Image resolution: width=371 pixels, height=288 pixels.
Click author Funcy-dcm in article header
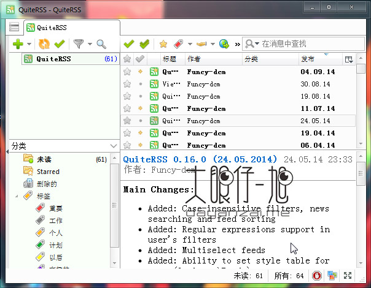pos(173,170)
